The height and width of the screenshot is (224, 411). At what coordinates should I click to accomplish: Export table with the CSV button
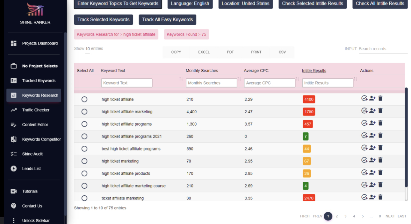[282, 52]
